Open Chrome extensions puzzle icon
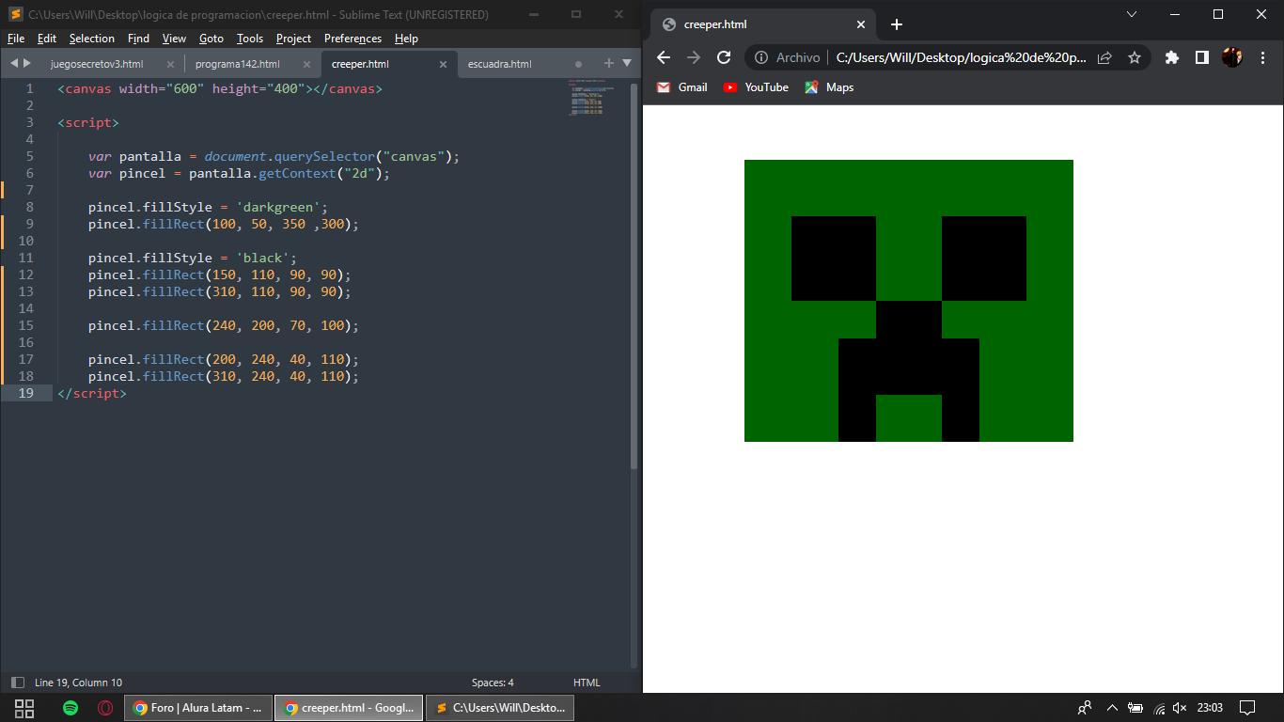The height and width of the screenshot is (722, 1284). tap(1171, 57)
